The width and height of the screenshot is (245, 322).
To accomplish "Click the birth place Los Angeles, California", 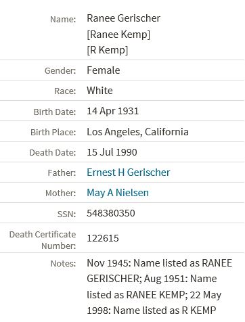I will point(137,132).
